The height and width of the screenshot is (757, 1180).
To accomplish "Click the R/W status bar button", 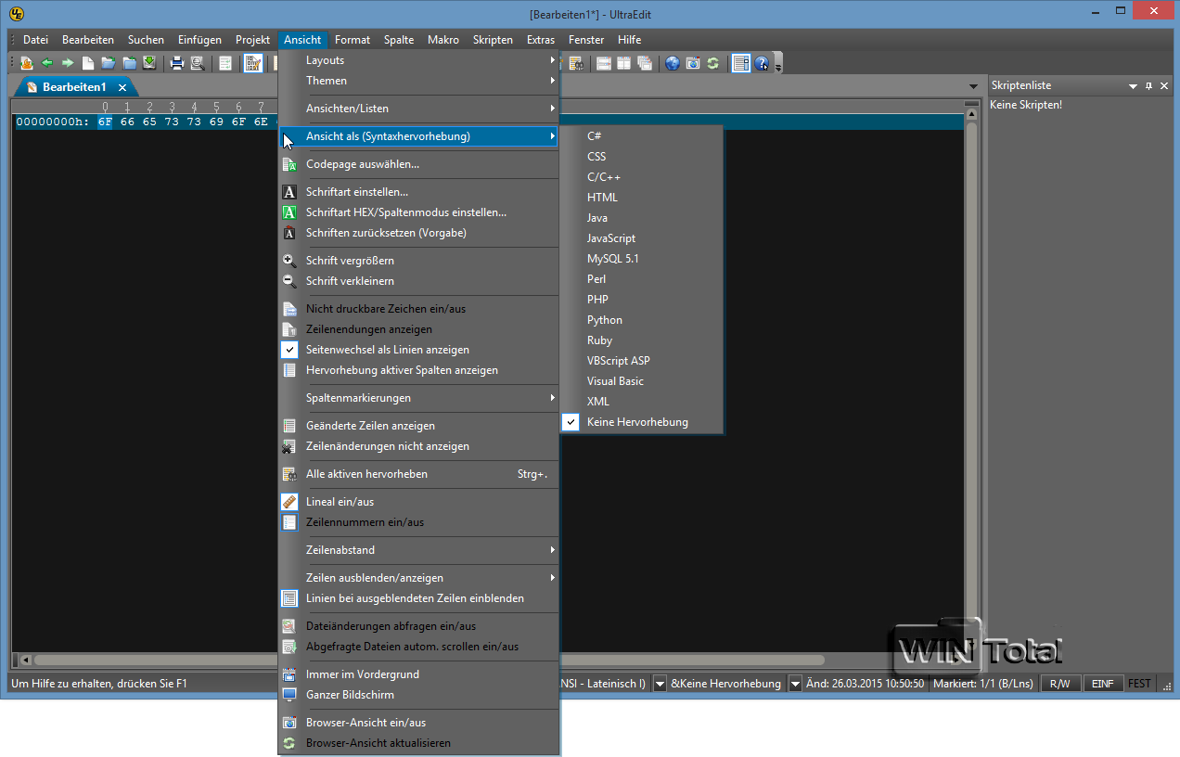I will click(1060, 684).
